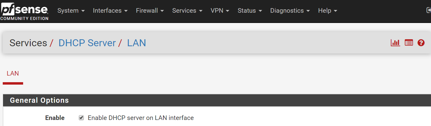View related DHCP log entries icon
The width and height of the screenshot is (431, 126).
[409, 43]
